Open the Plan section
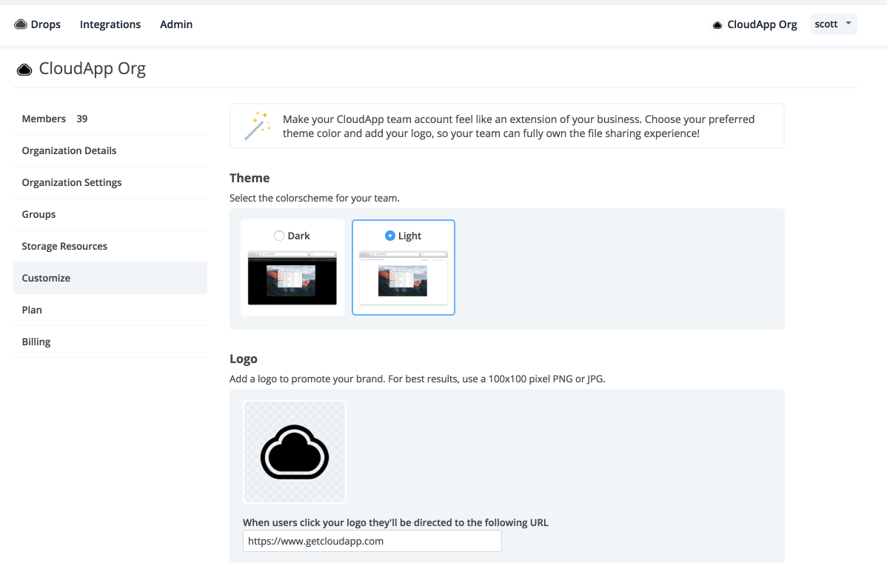The image size is (887, 575). pyautogui.click(x=110, y=310)
